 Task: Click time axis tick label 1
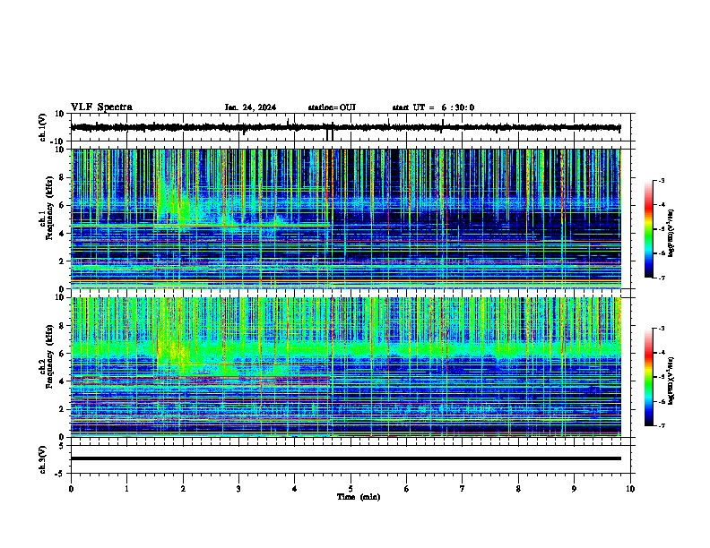click(126, 489)
